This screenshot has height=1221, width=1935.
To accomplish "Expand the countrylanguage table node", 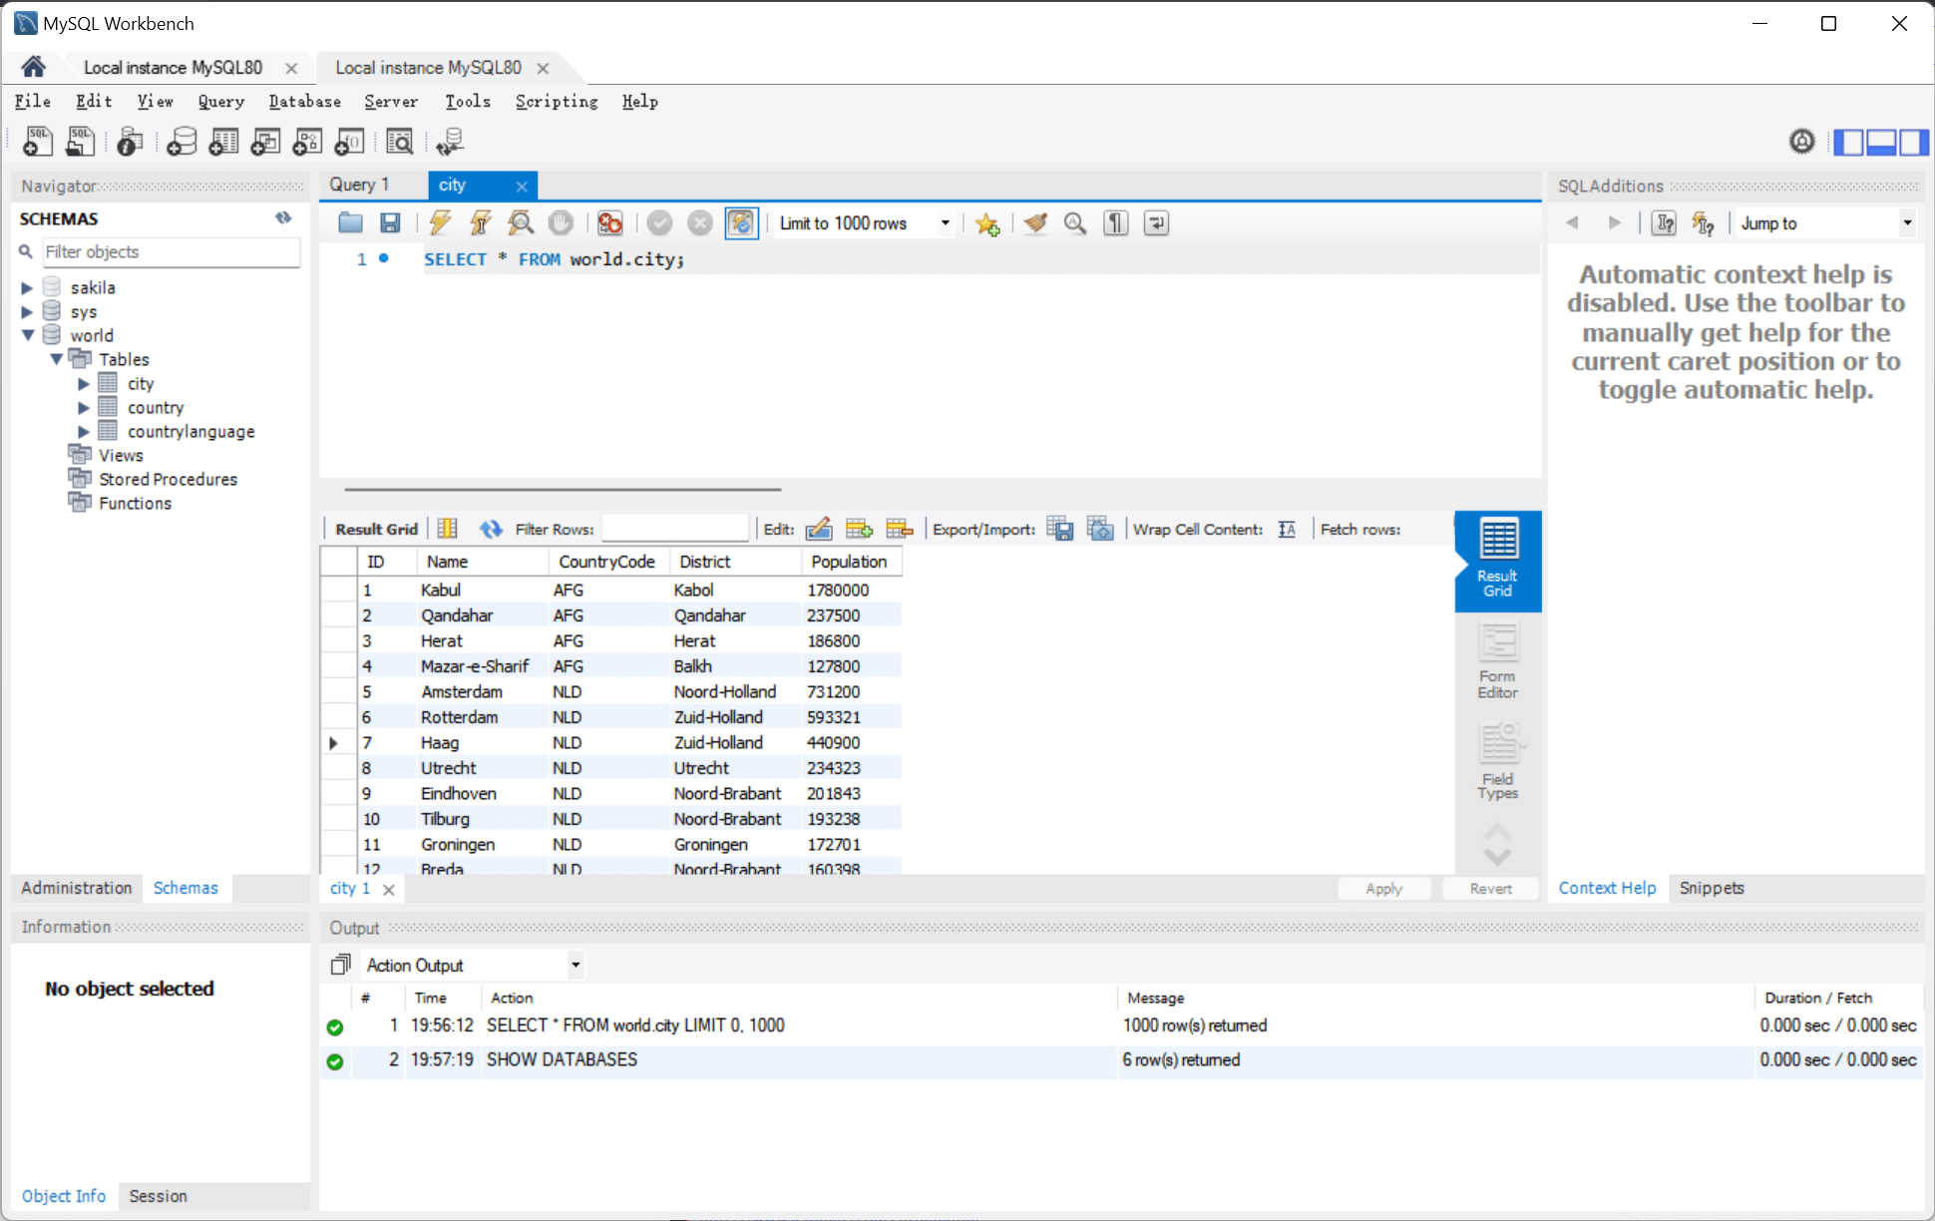I will click(x=84, y=431).
